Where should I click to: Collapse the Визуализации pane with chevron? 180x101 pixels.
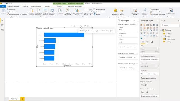pyautogui.click(x=158, y=20)
